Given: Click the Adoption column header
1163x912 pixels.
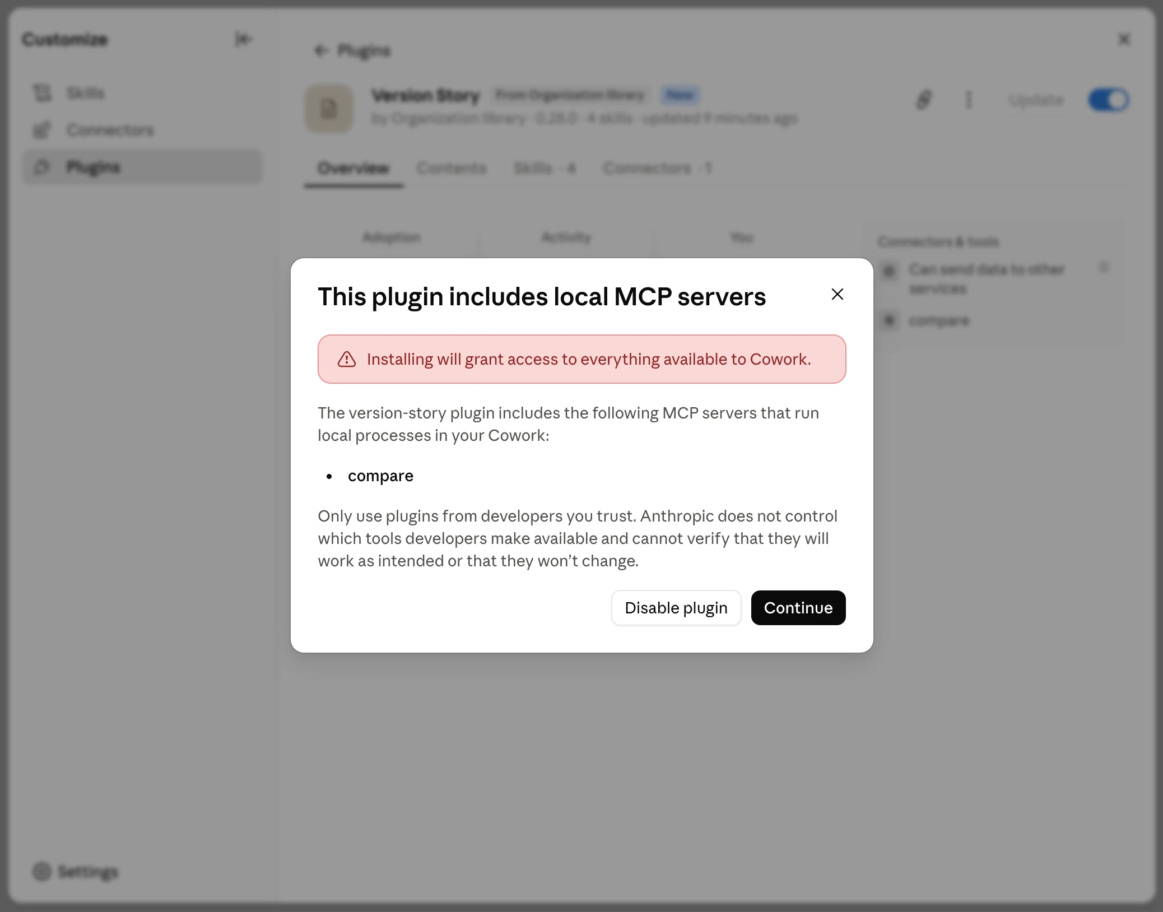Looking at the screenshot, I should click(x=391, y=238).
